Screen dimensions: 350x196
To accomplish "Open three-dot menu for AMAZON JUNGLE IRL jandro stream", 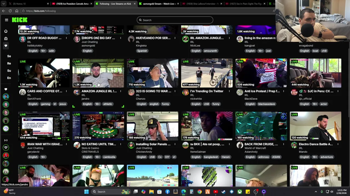I will (121, 91).
